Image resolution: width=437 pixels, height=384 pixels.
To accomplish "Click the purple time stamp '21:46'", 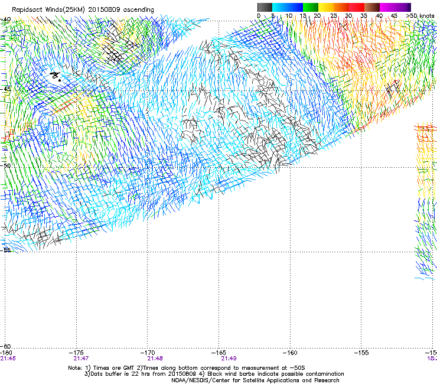I will pyautogui.click(x=8, y=359).
